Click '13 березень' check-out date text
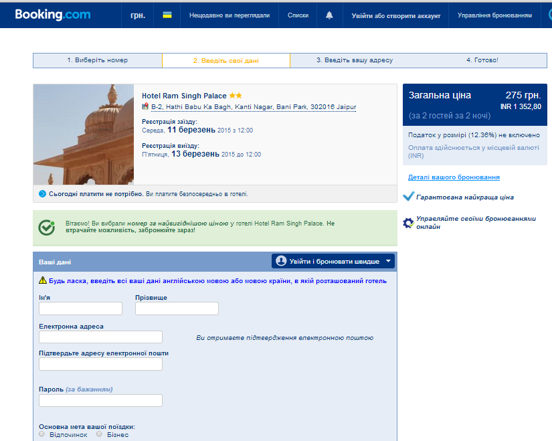Screen dimensions: 552x441 pyautogui.click(x=195, y=154)
